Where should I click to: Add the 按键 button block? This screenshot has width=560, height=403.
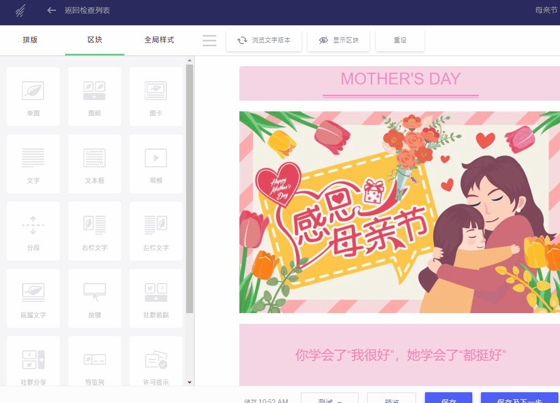click(95, 298)
